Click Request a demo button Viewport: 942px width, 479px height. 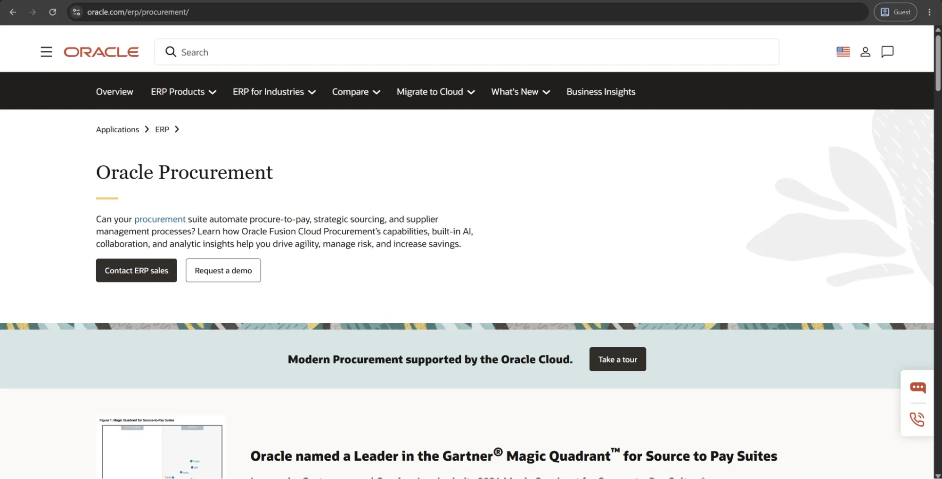[223, 271]
